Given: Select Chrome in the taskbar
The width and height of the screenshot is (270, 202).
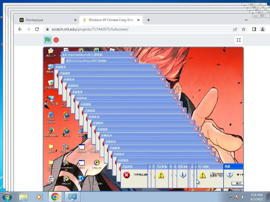Looking at the screenshot, I should coord(55,197).
